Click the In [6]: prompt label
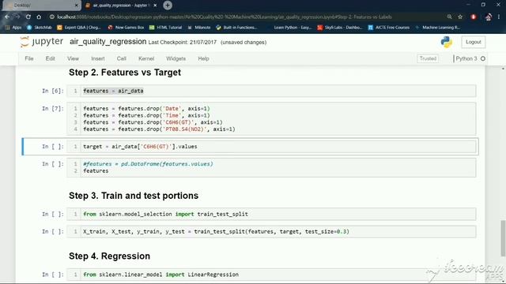Screen dimensions: 506x284 (53, 91)
